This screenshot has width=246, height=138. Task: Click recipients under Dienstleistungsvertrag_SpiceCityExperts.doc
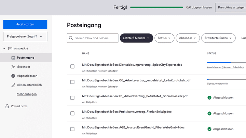tap(100, 71)
